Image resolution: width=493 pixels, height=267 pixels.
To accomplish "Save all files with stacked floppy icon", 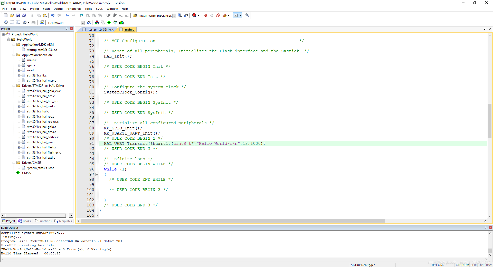I will point(24,15).
